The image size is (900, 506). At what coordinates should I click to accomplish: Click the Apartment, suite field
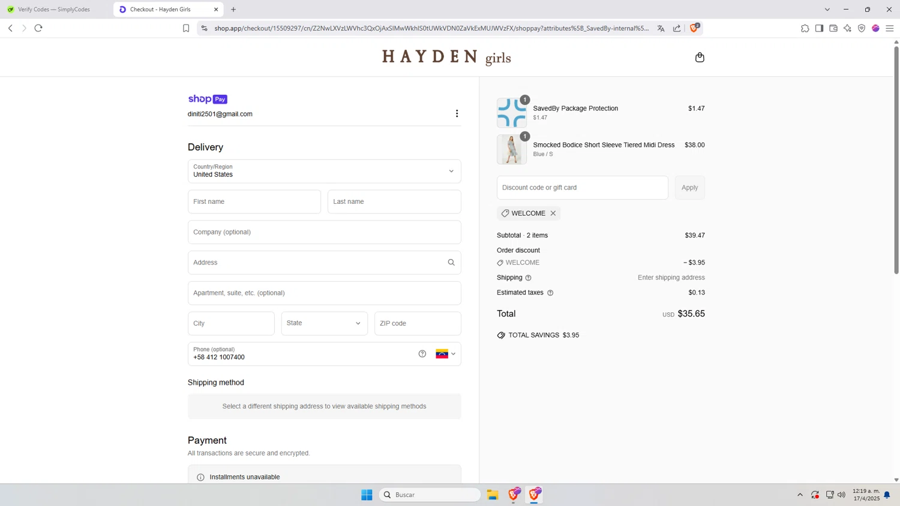point(325,293)
